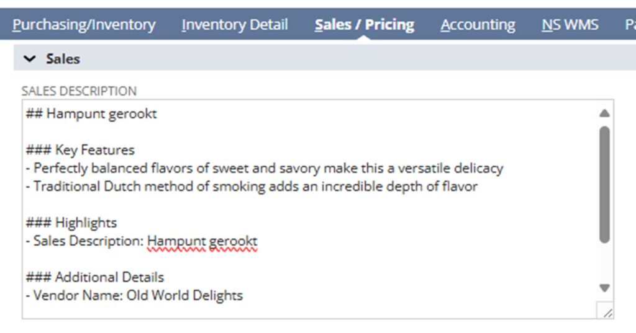Open the Purchasing/Inventory tab
The width and height of the screenshot is (636, 333).
coord(84,25)
